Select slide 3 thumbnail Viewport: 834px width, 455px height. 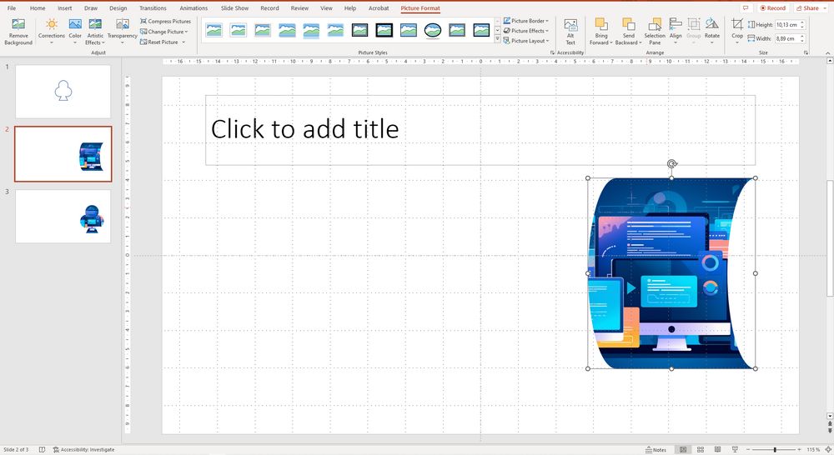click(63, 217)
